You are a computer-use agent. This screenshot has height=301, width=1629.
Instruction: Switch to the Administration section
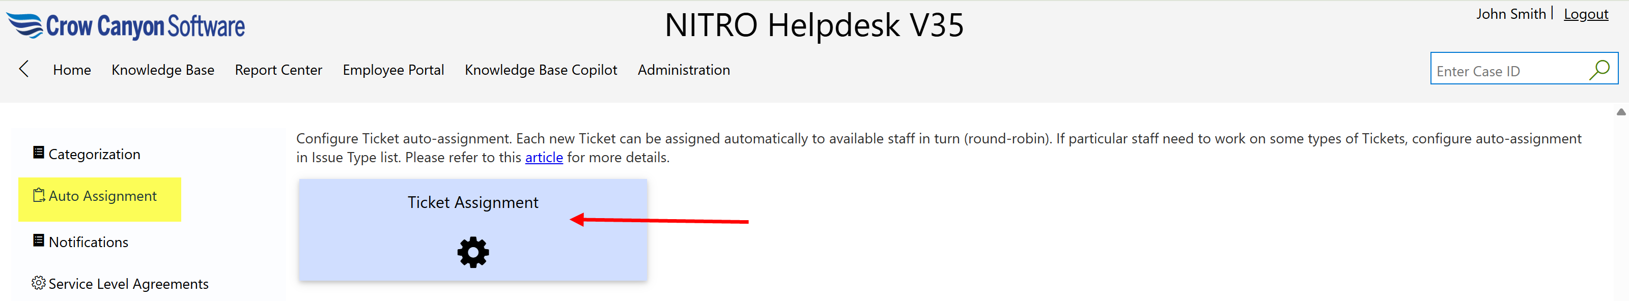684,70
